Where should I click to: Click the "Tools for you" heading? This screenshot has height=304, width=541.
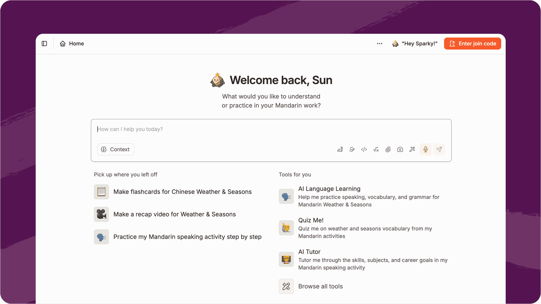pos(295,175)
